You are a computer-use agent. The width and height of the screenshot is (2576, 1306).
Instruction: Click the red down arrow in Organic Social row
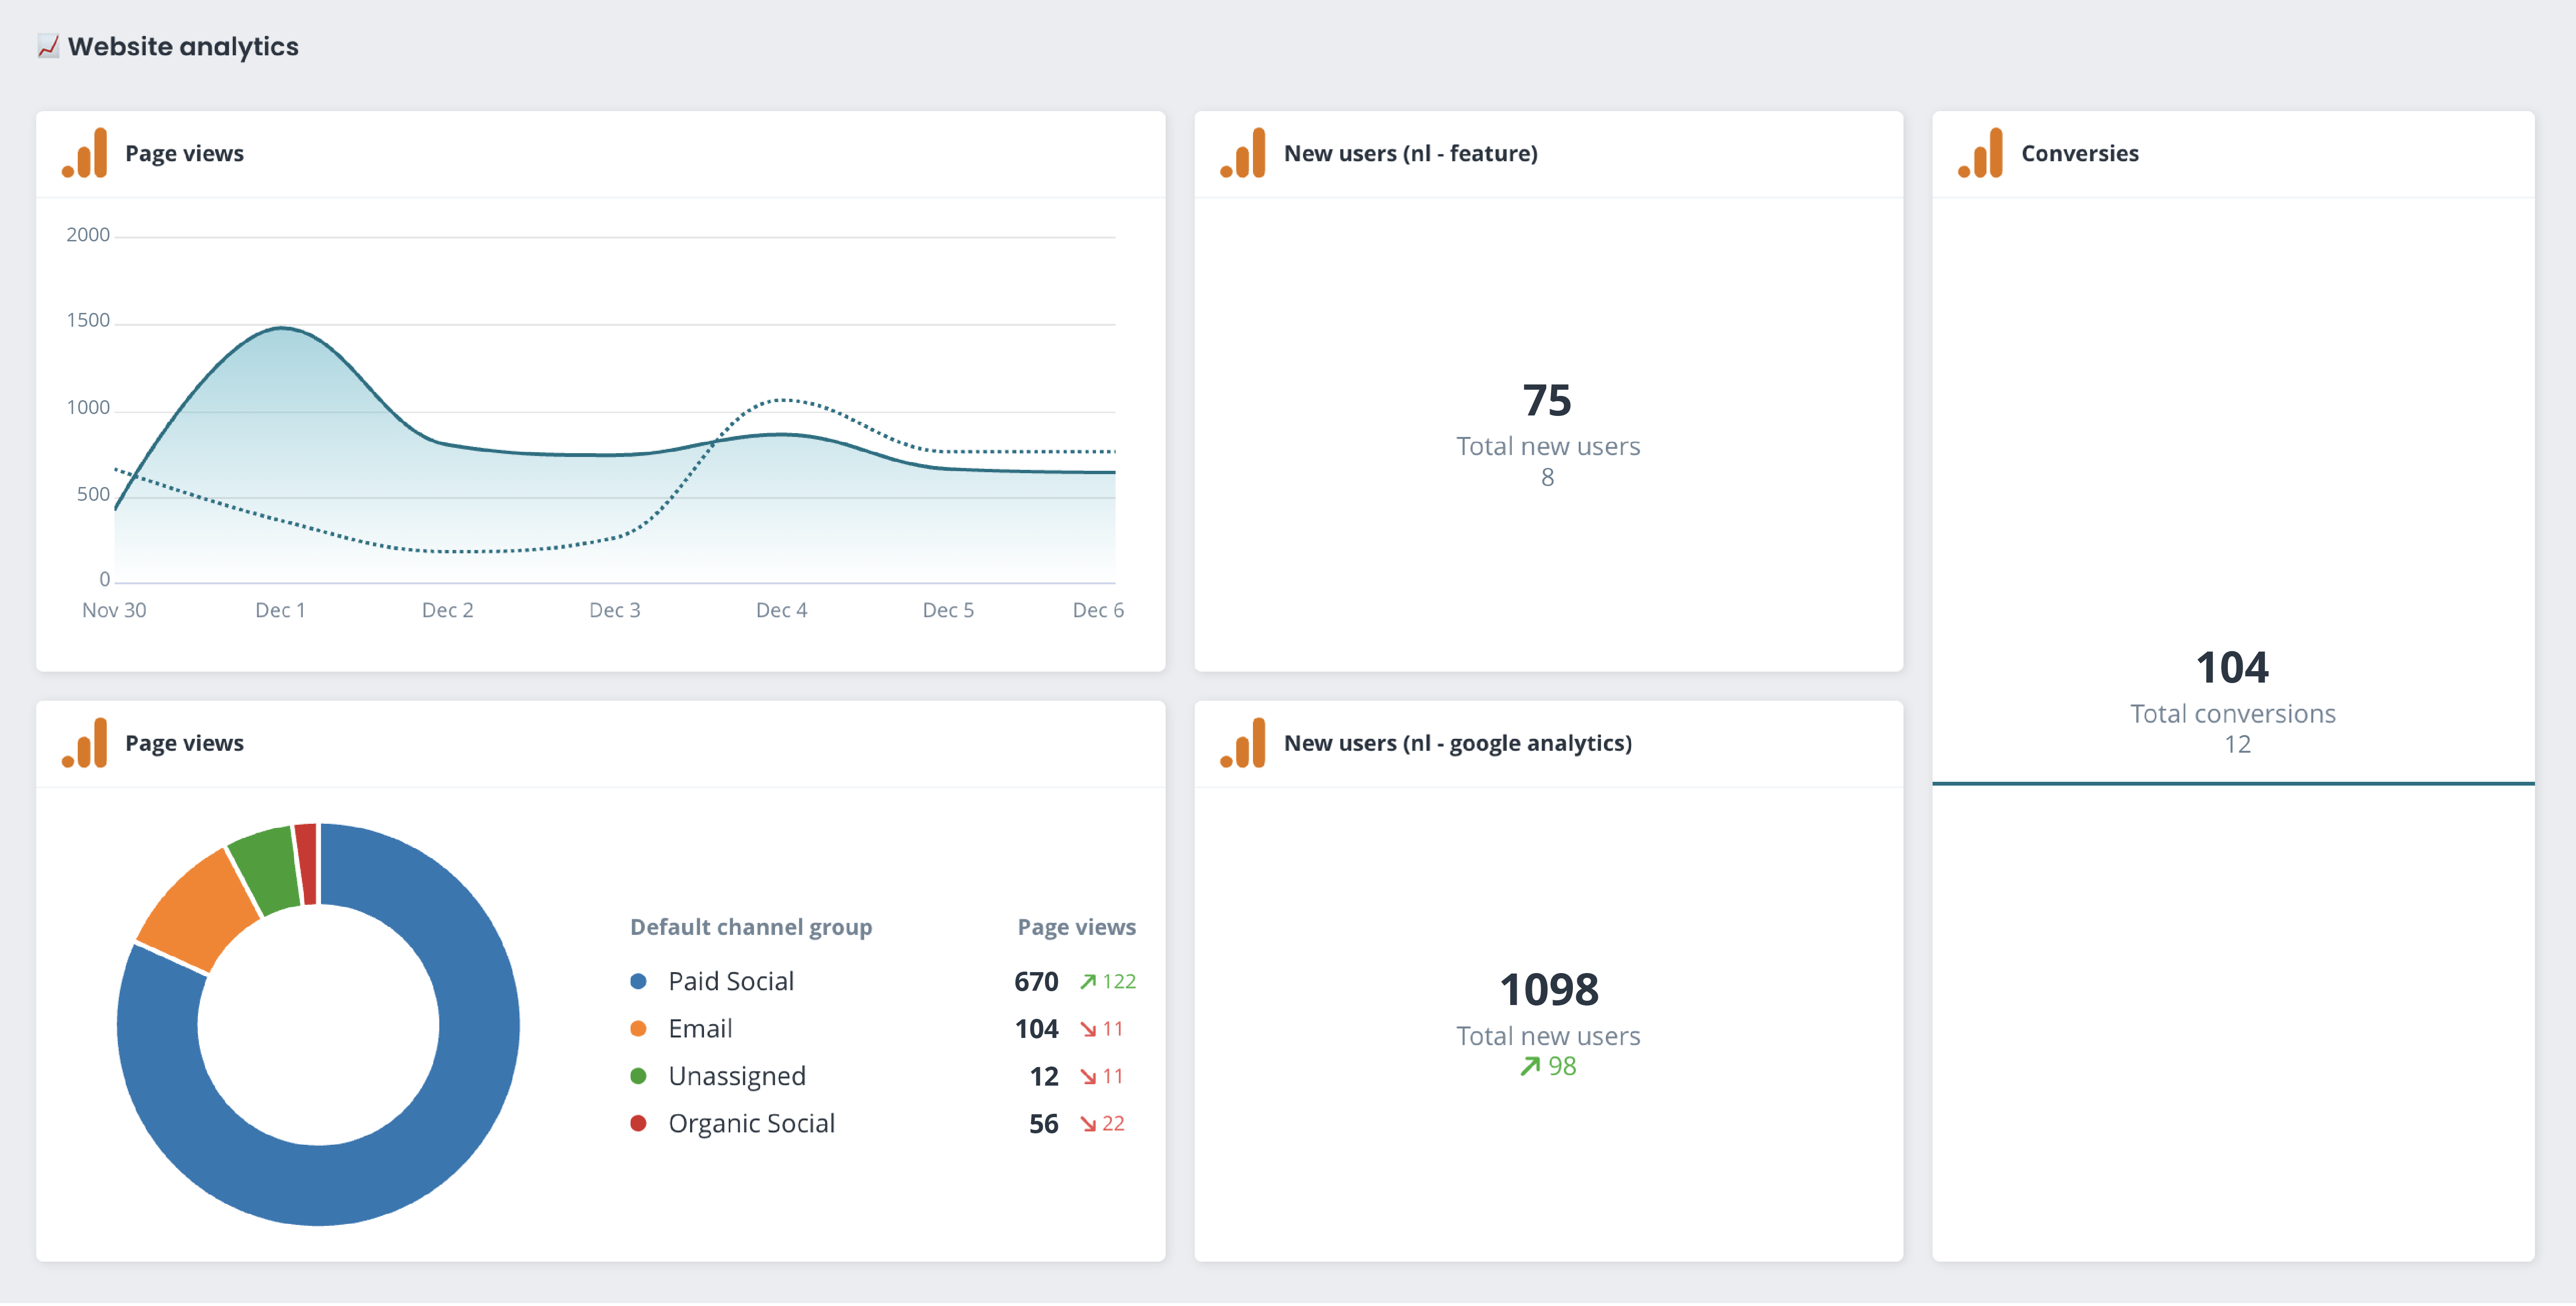click(1088, 1124)
